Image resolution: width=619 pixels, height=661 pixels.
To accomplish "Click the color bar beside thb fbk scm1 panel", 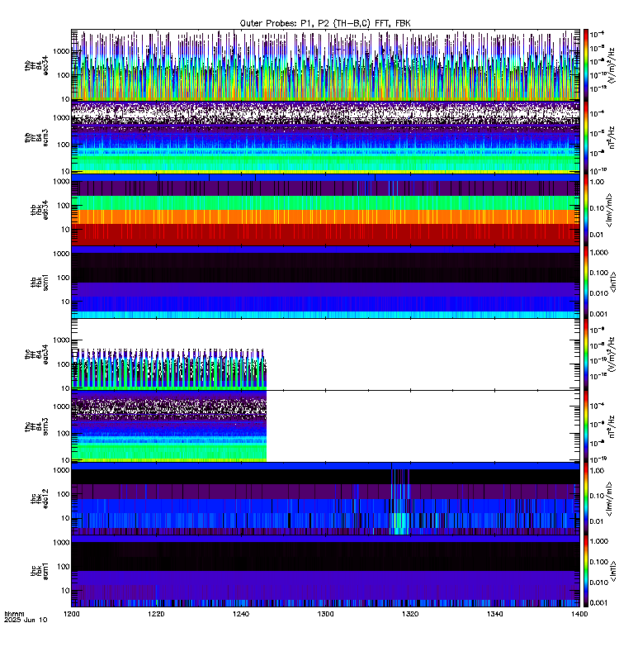I will (586, 282).
